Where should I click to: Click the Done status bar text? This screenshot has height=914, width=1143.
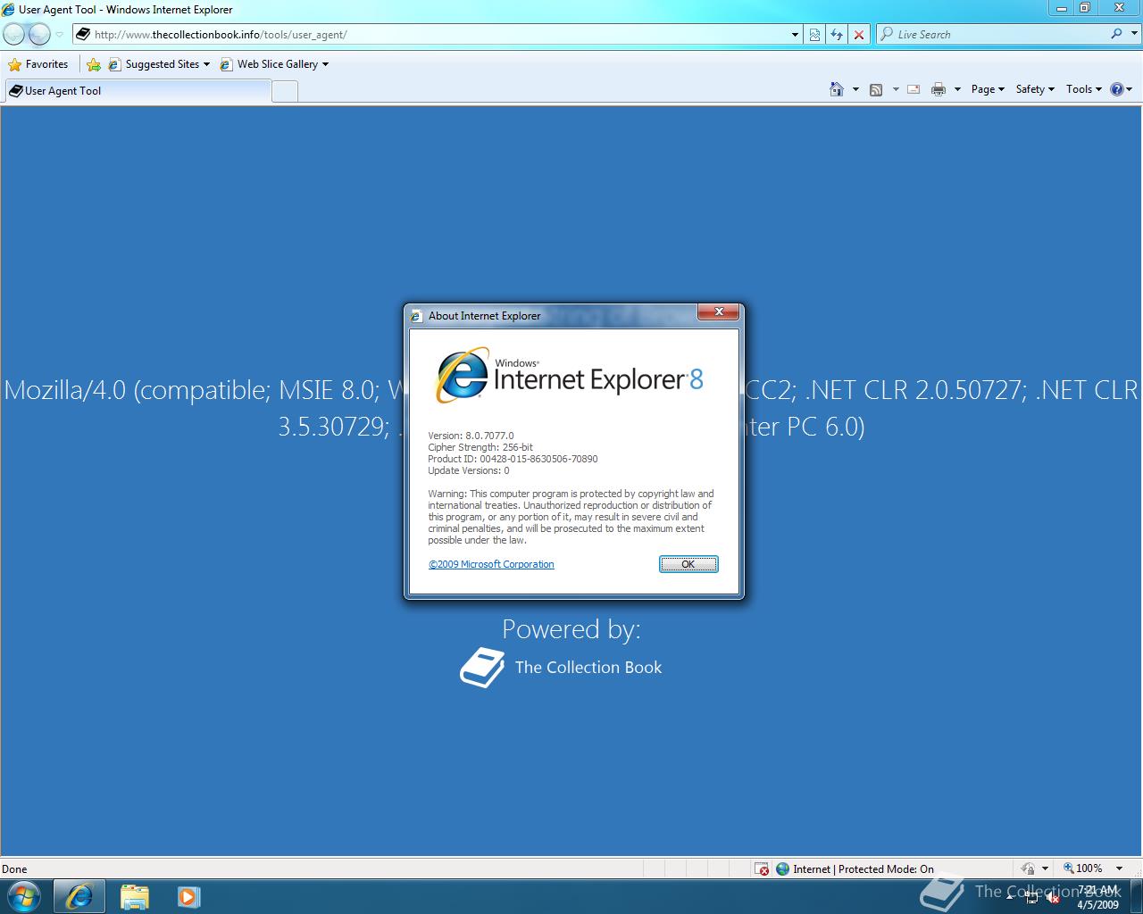(14, 868)
